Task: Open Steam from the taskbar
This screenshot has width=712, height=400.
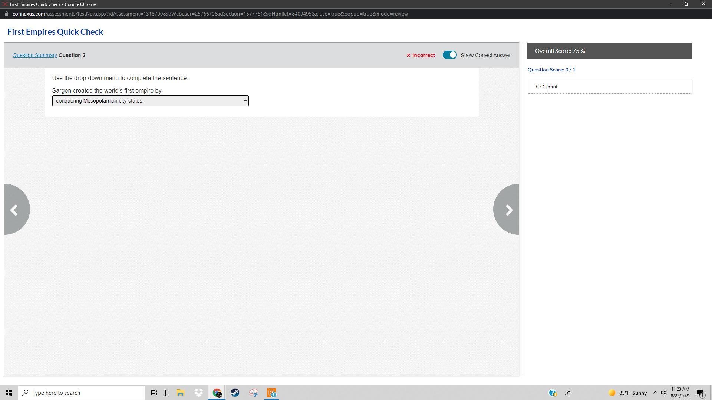Action: (x=235, y=393)
